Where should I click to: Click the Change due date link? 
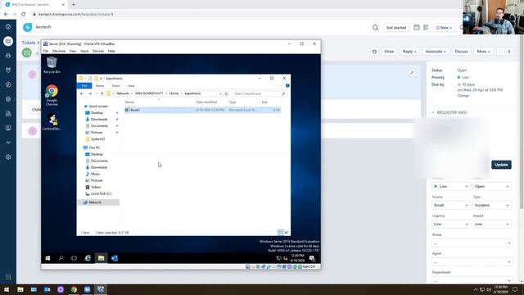pos(463,96)
